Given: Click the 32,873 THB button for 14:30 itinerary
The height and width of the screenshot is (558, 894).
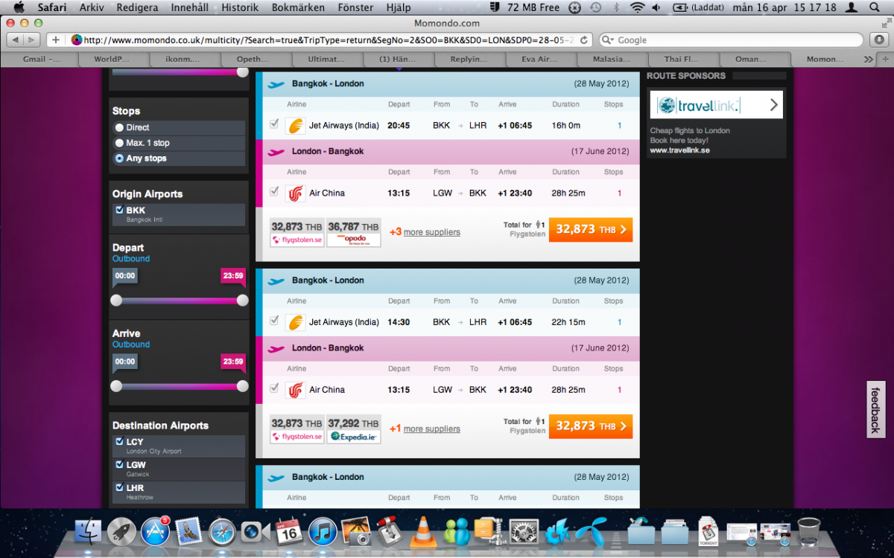Looking at the screenshot, I should pos(591,426).
